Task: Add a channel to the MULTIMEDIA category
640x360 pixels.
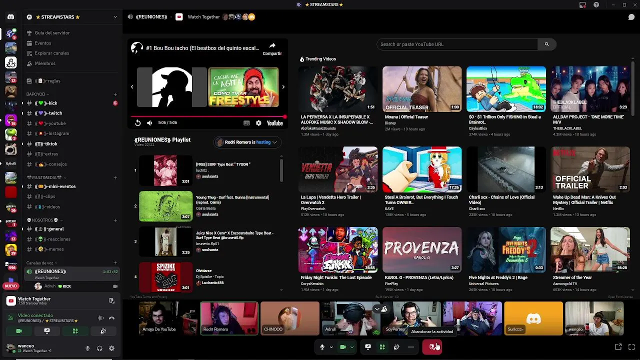Action: (115, 177)
